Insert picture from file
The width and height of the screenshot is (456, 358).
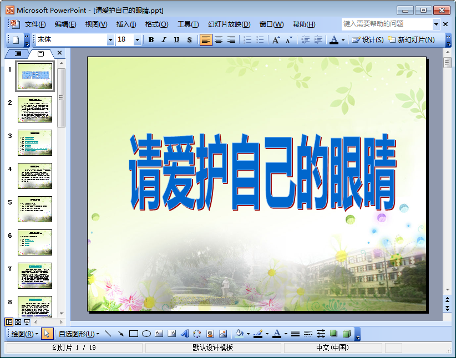click(223, 334)
